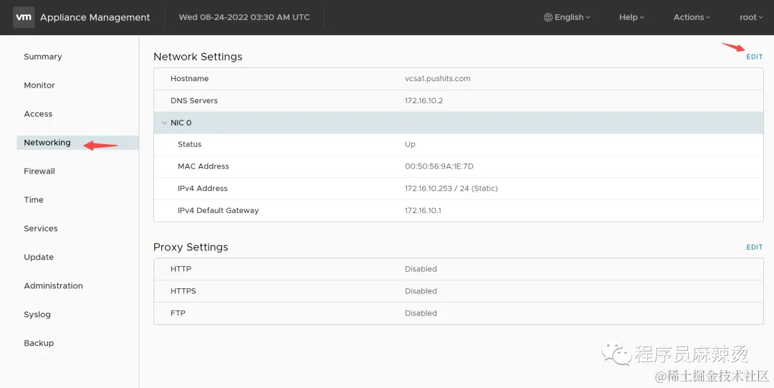Click hostname value vcsa1.pushits.com
The image size is (774, 388).
pyautogui.click(x=438, y=79)
